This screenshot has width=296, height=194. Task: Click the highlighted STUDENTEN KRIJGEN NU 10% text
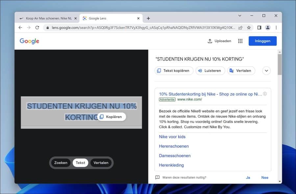(82, 106)
